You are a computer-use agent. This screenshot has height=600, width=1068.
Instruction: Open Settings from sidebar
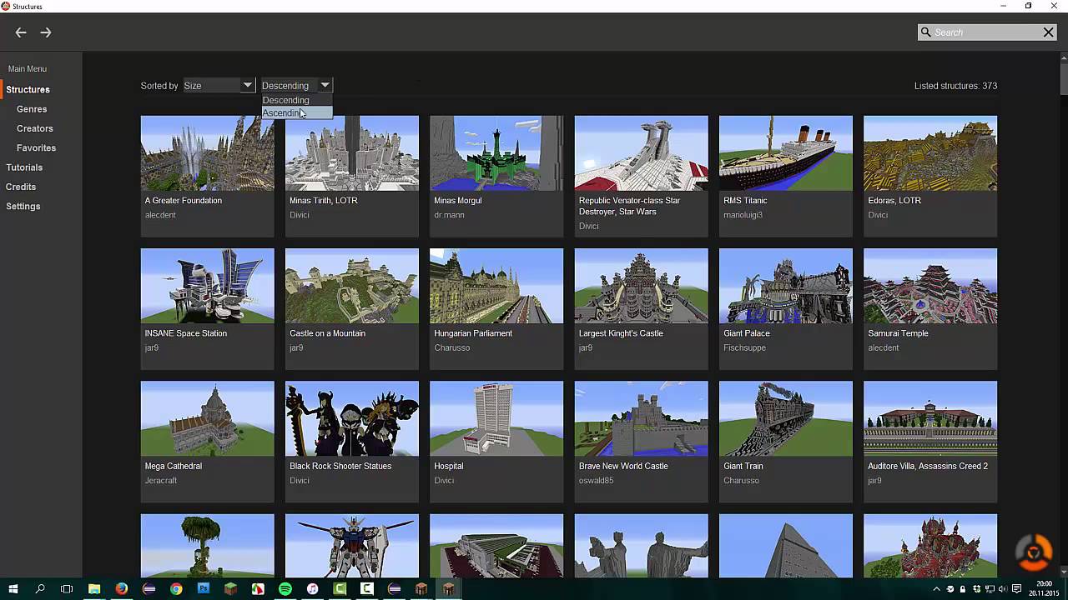pos(23,206)
